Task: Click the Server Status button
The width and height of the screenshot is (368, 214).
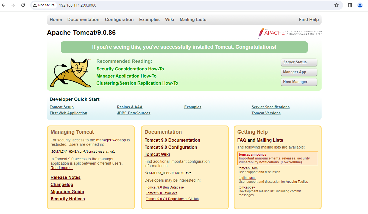Action: (299, 62)
